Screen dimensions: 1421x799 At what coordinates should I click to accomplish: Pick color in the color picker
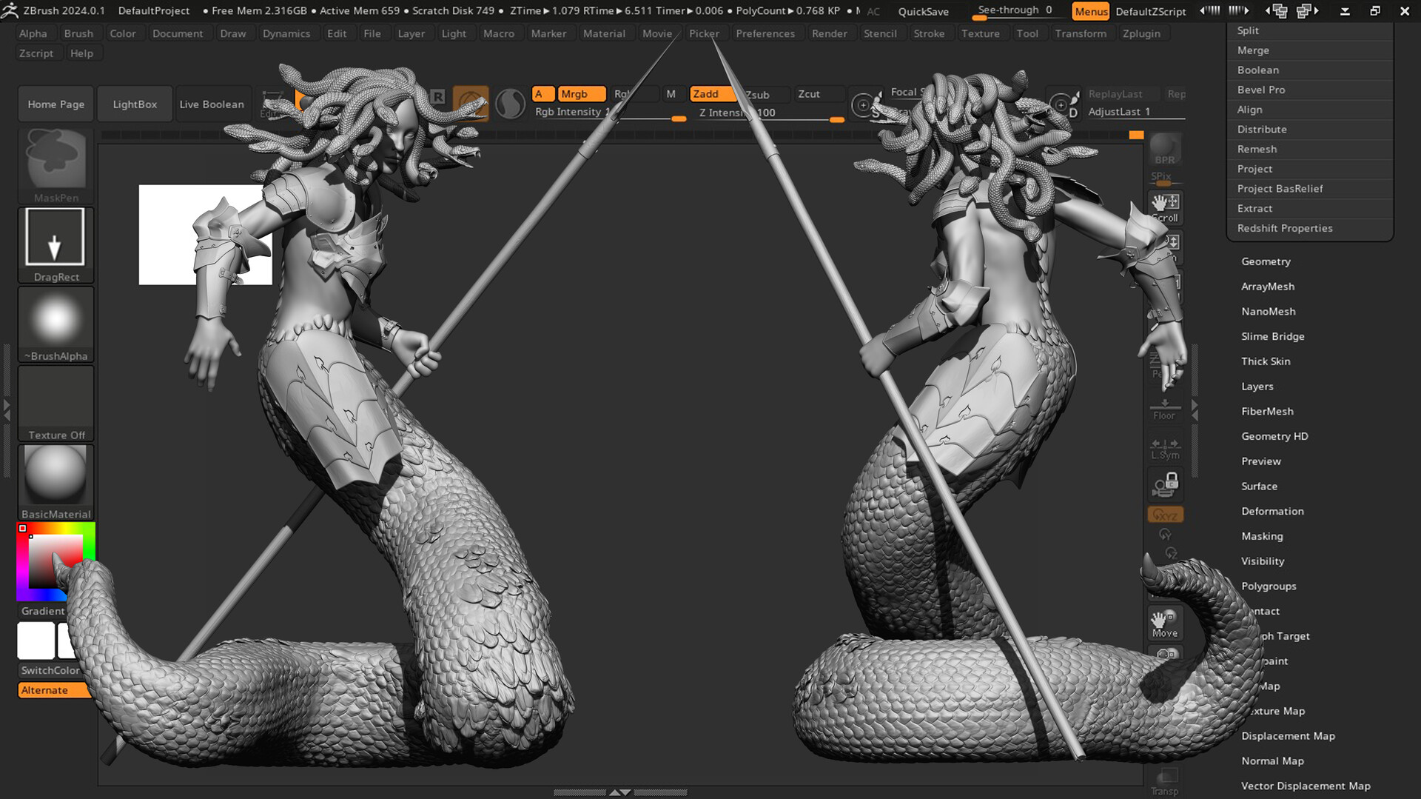point(56,562)
